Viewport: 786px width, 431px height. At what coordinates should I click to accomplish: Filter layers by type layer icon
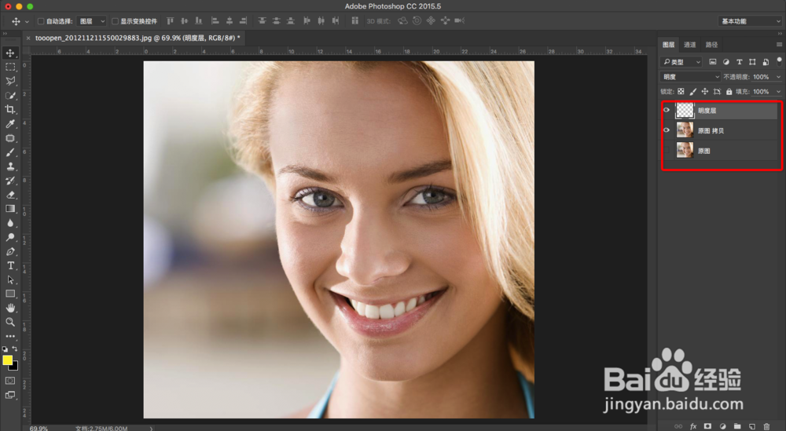pyautogui.click(x=739, y=61)
